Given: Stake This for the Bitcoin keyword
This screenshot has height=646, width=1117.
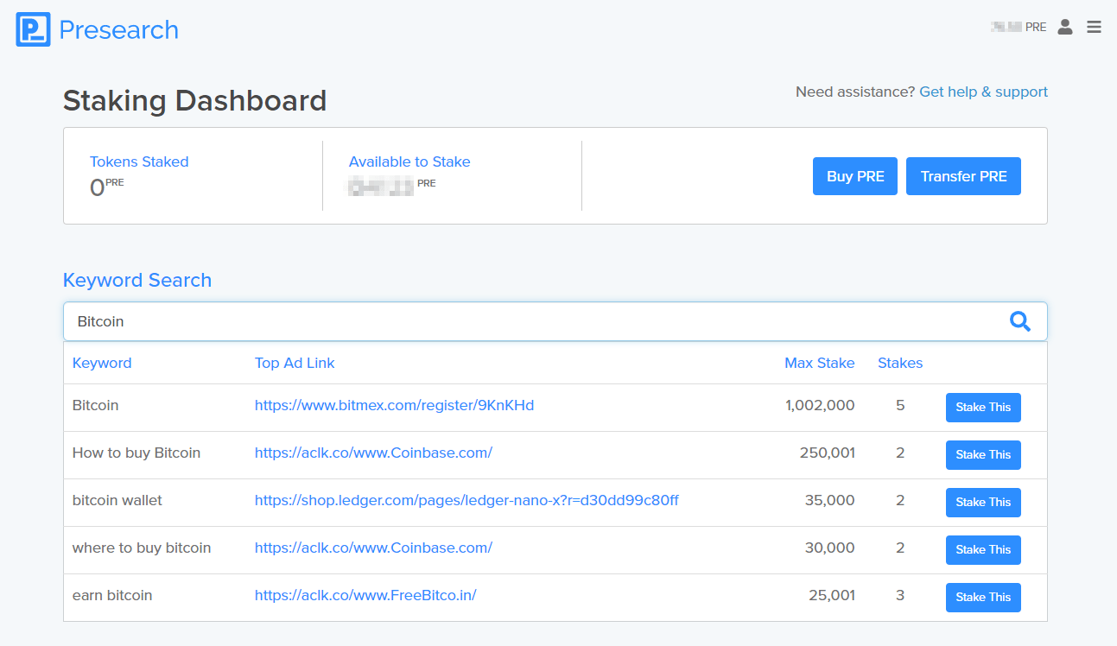Looking at the screenshot, I should click(983, 408).
